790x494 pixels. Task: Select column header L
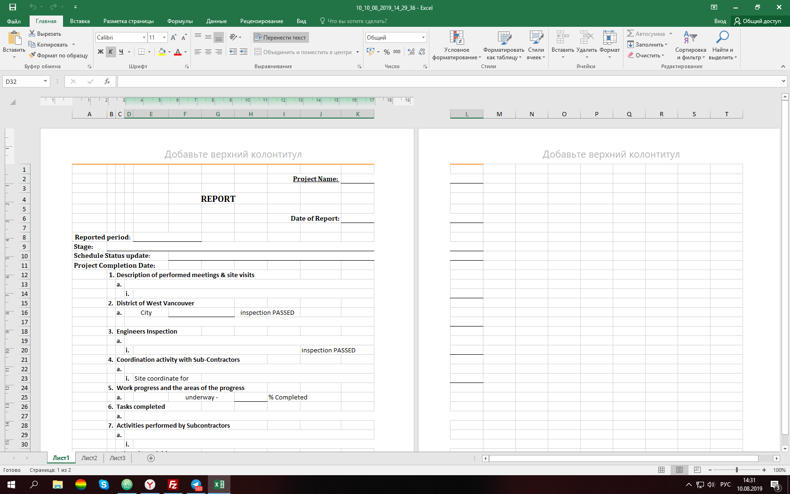[x=466, y=114]
